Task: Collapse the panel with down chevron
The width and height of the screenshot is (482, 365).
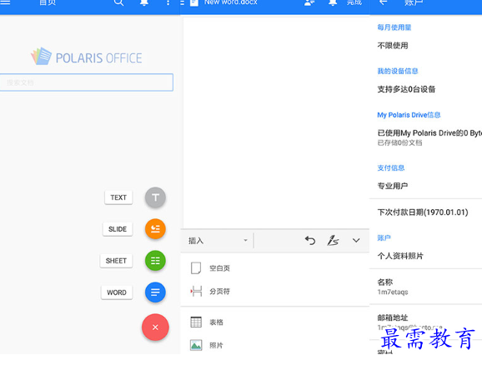Action: tap(356, 241)
